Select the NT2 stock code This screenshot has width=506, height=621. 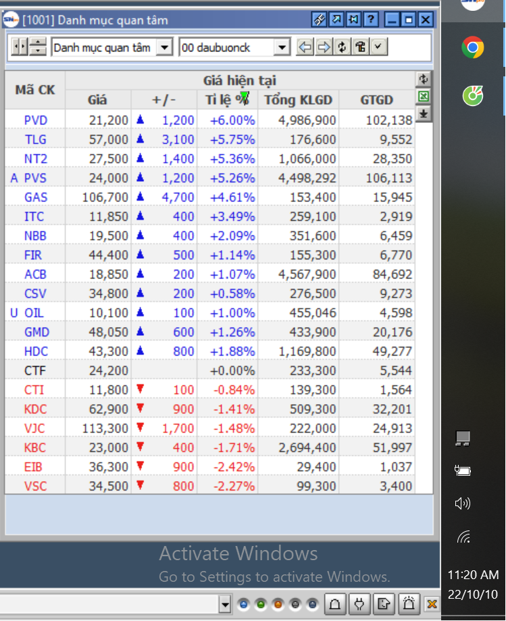pos(36,159)
